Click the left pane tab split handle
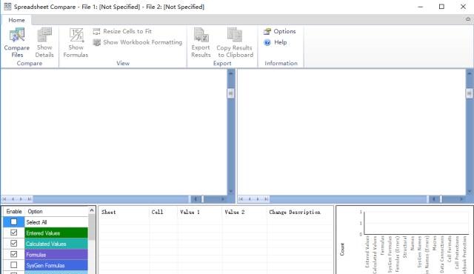The height and width of the screenshot is (274, 474). tap(190, 199)
